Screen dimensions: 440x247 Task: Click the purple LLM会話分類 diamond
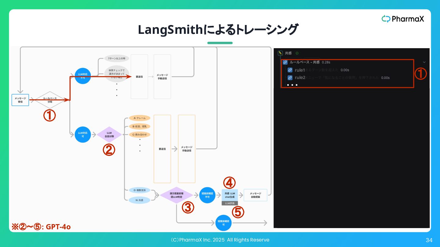click(x=109, y=135)
